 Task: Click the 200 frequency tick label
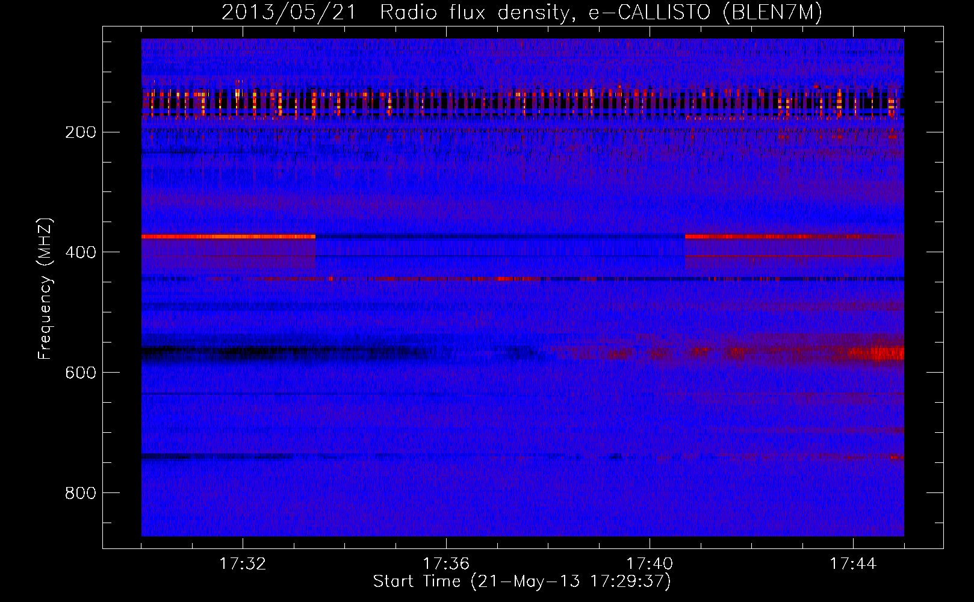point(80,132)
